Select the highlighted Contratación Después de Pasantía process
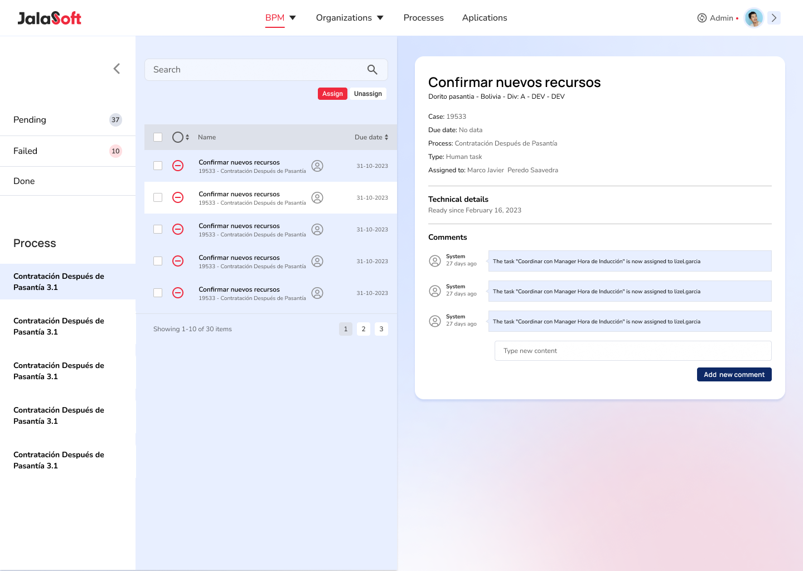This screenshot has width=803, height=571. 67,282
